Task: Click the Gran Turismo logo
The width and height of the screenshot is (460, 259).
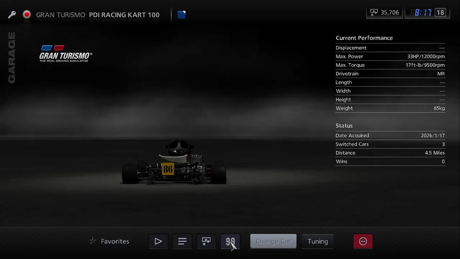Action: tap(66, 54)
